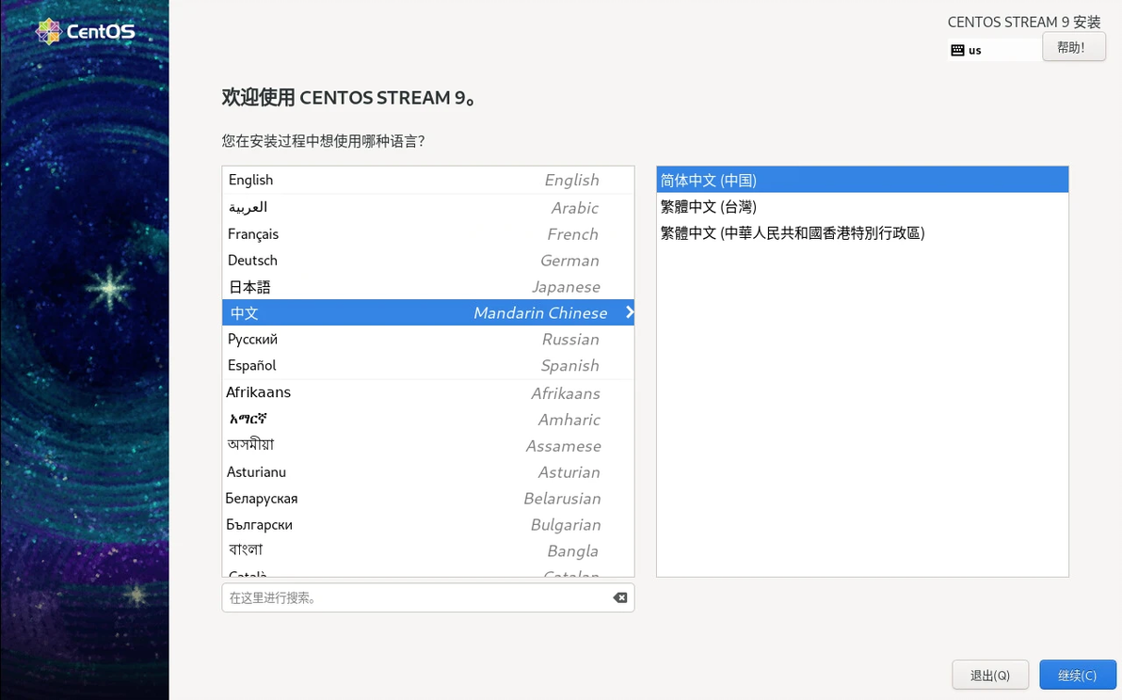This screenshot has height=700, width=1122.
Task: Select the Arabic language row
Action: coord(428,207)
